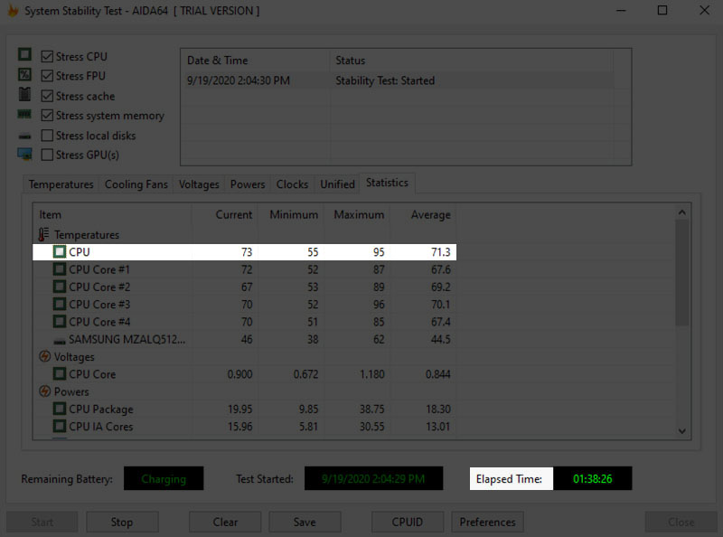The image size is (723, 537).
Task: Click the RAM module icon beside Stress system memory
Action: click(x=24, y=114)
